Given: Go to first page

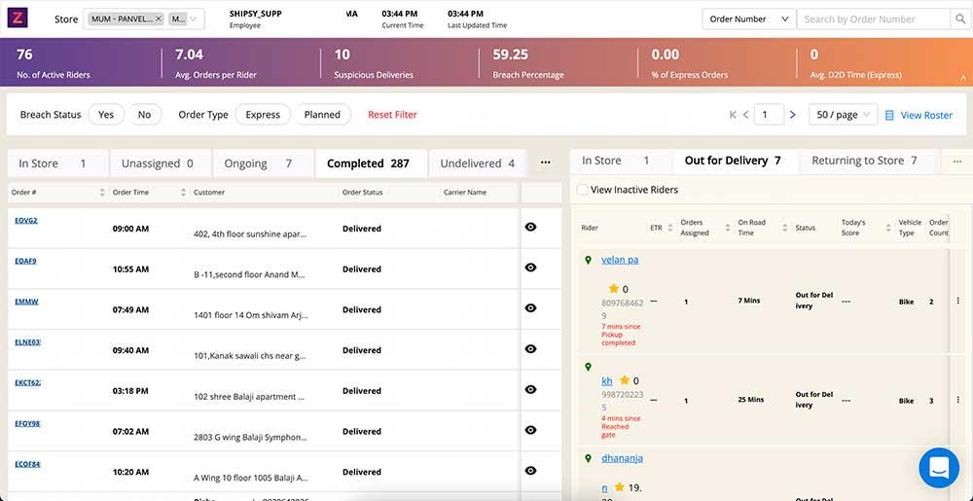Looking at the screenshot, I should tap(733, 115).
